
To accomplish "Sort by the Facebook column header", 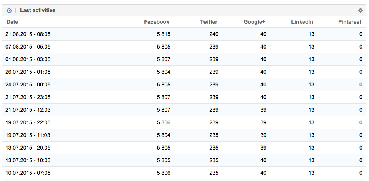I will 156,22.
